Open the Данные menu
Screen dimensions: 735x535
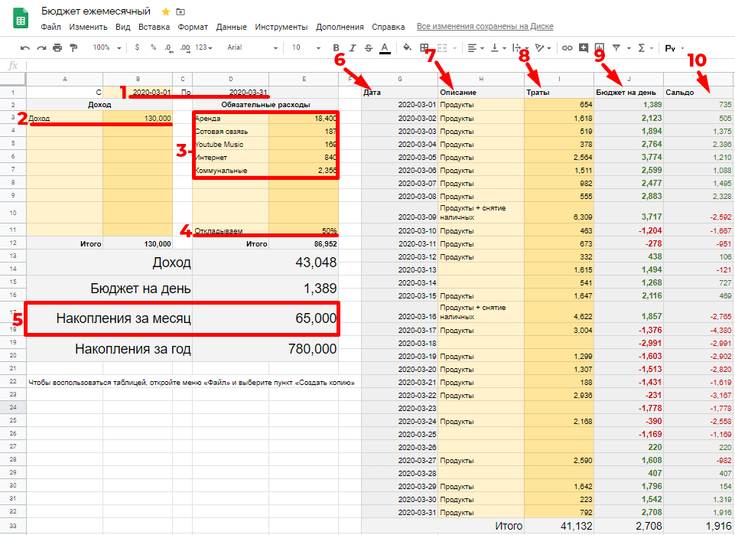click(231, 27)
